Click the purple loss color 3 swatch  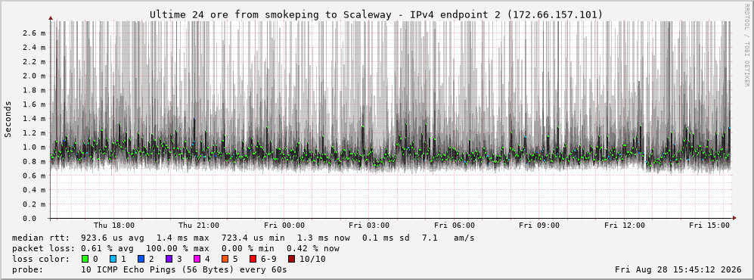169,259
